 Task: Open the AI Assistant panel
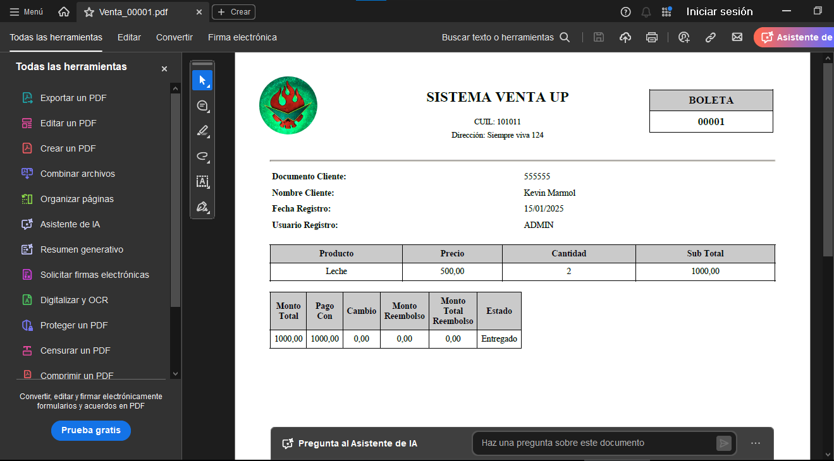pyautogui.click(x=794, y=37)
